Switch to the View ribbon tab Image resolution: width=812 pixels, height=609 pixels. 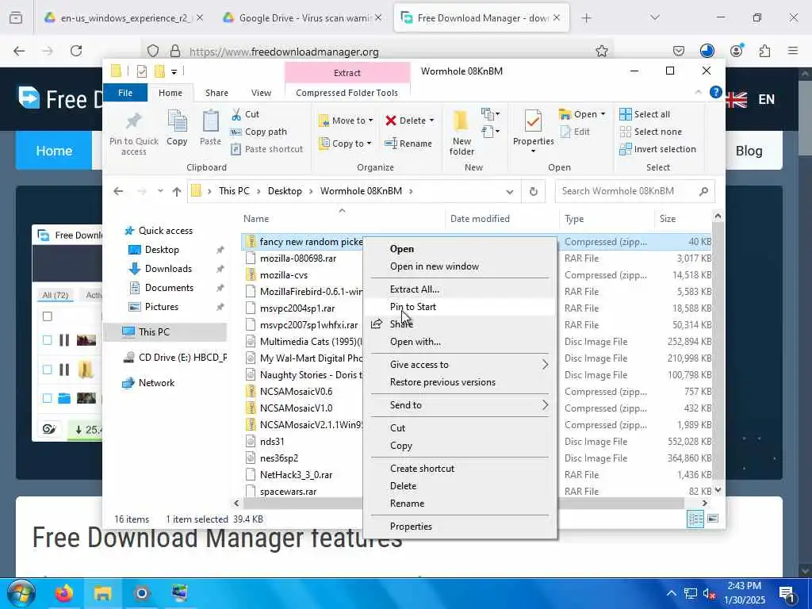[x=261, y=93]
